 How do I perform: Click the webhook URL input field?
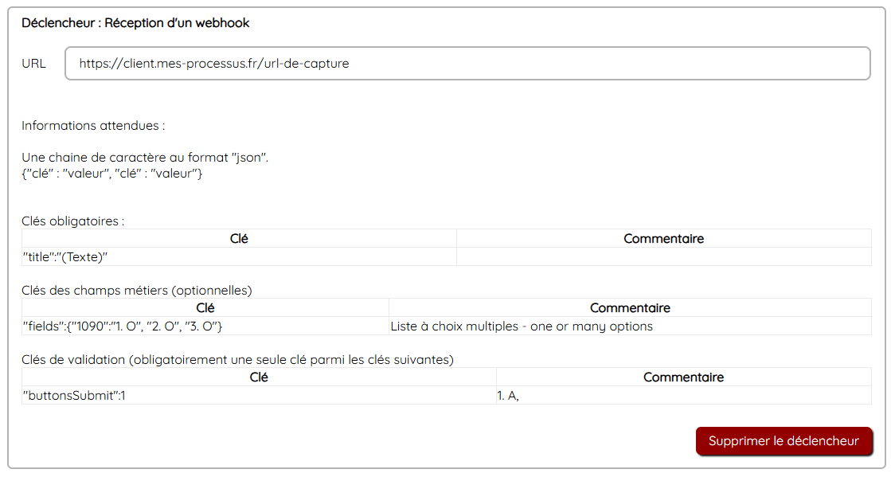click(x=467, y=64)
